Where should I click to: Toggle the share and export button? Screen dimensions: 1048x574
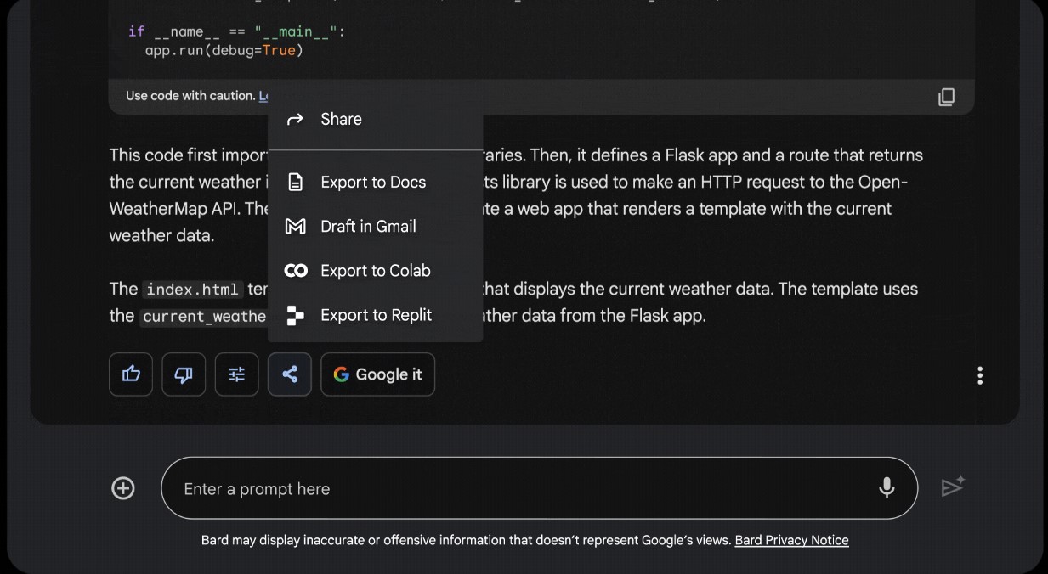290,374
